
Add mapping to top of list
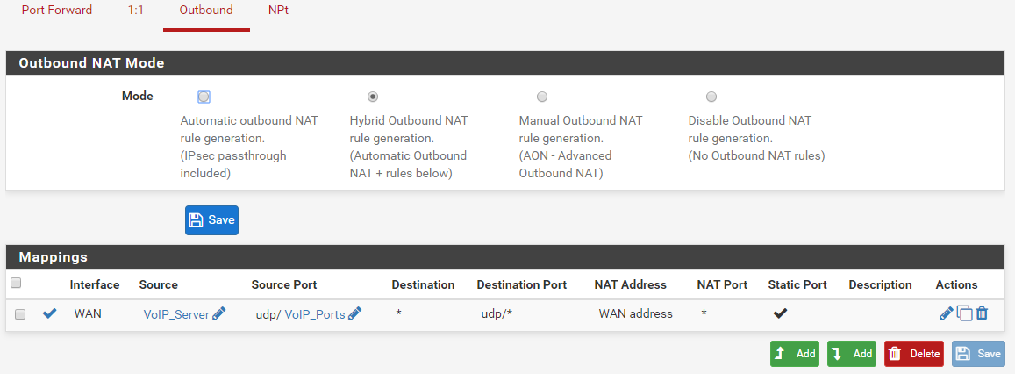794,354
